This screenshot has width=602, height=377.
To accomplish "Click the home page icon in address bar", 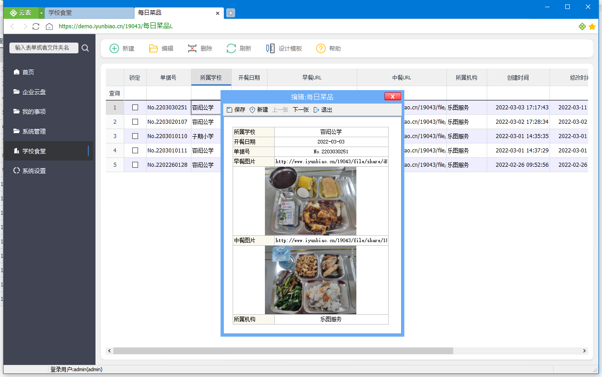I will (x=49, y=26).
